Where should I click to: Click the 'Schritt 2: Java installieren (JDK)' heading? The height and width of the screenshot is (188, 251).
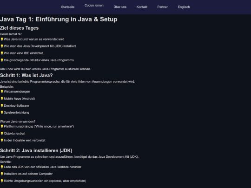coord(36,150)
